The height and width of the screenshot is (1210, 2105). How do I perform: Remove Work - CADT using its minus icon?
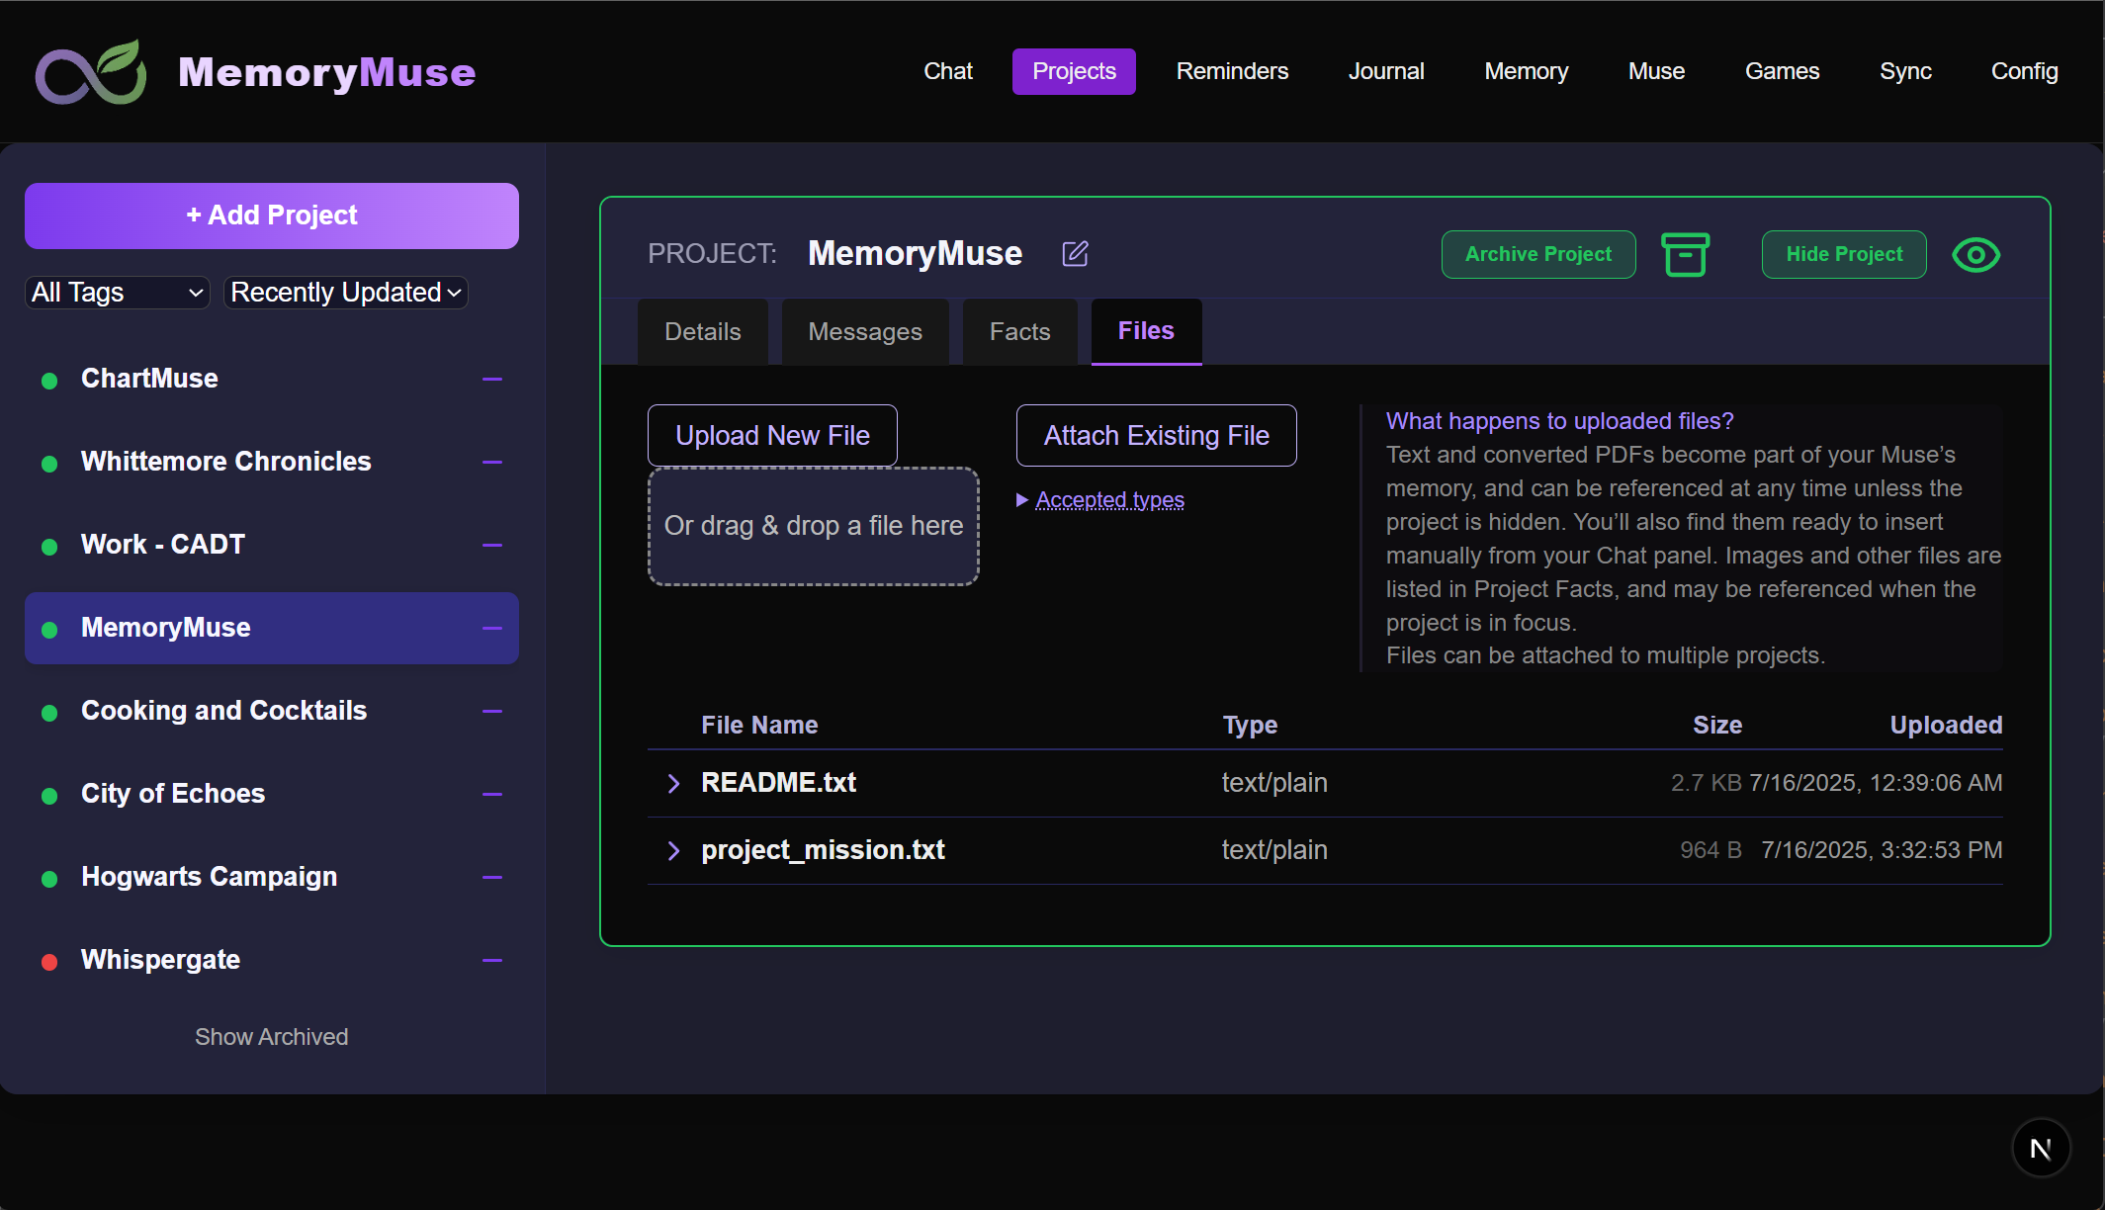[491, 546]
